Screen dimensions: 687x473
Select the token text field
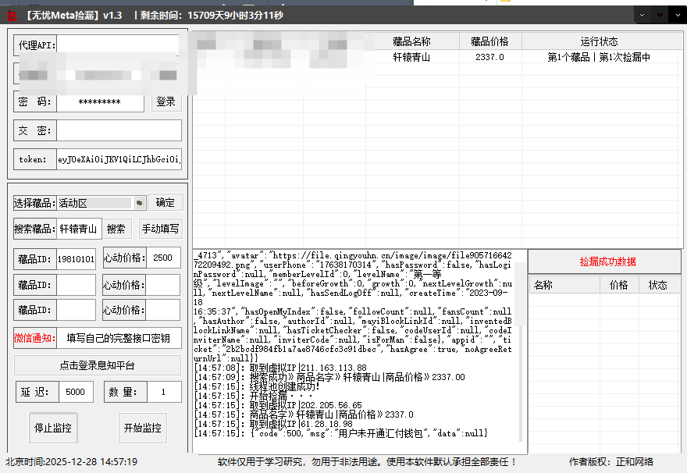point(119,160)
